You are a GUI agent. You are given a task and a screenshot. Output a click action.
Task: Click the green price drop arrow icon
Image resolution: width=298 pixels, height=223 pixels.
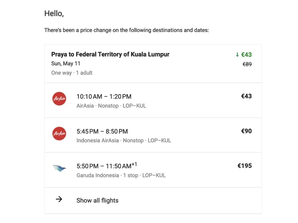pos(237,55)
